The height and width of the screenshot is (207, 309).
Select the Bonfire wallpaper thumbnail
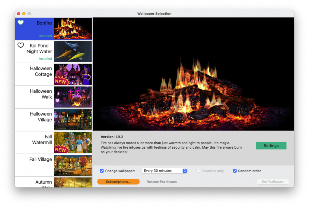pos(73,29)
